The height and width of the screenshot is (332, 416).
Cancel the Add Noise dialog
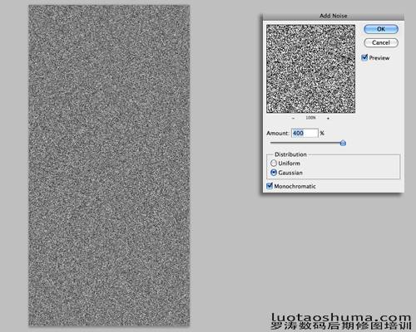(381, 42)
